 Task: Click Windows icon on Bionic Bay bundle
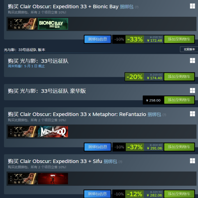click(192, 6)
